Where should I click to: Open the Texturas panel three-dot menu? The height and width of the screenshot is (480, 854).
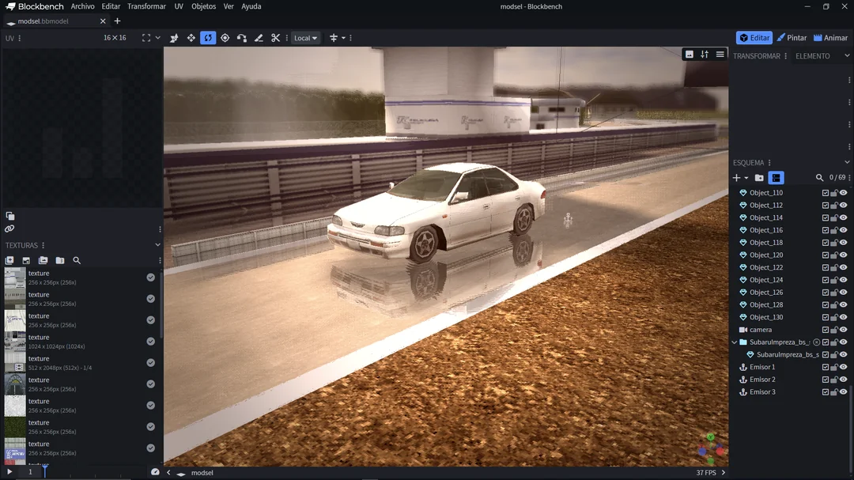pos(43,245)
